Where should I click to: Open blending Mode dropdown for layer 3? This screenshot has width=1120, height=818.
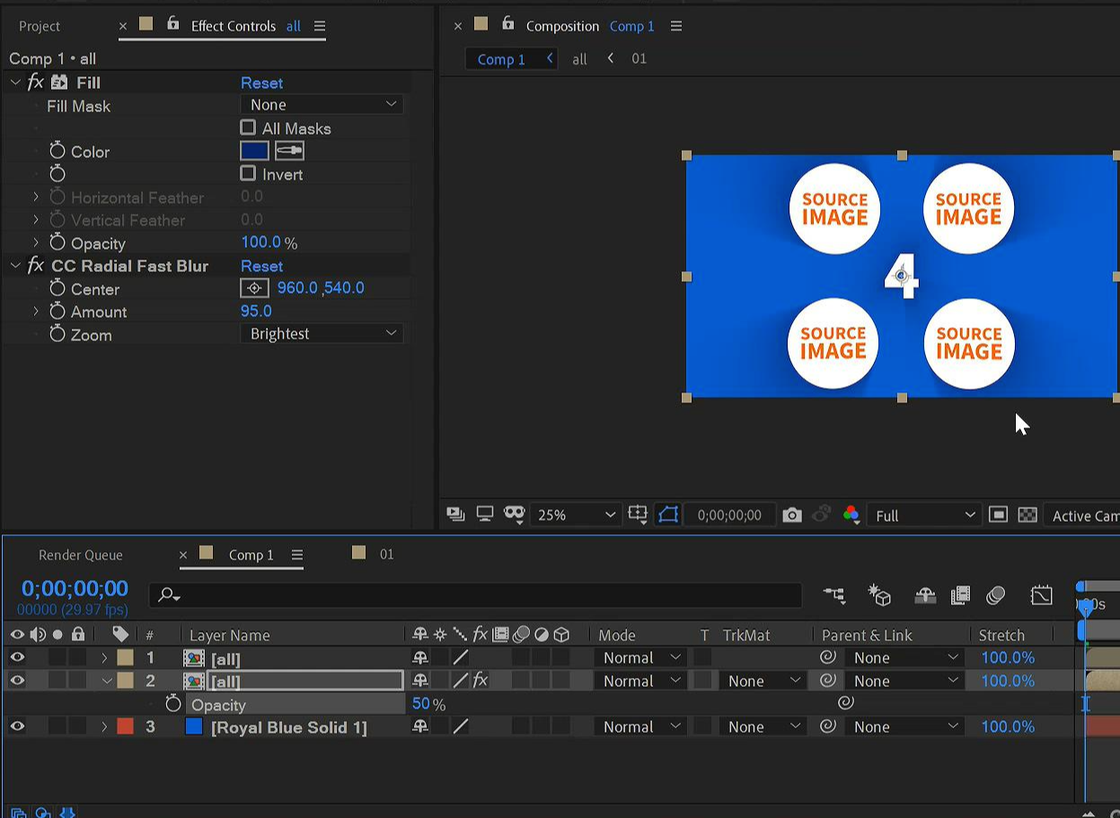coord(641,726)
